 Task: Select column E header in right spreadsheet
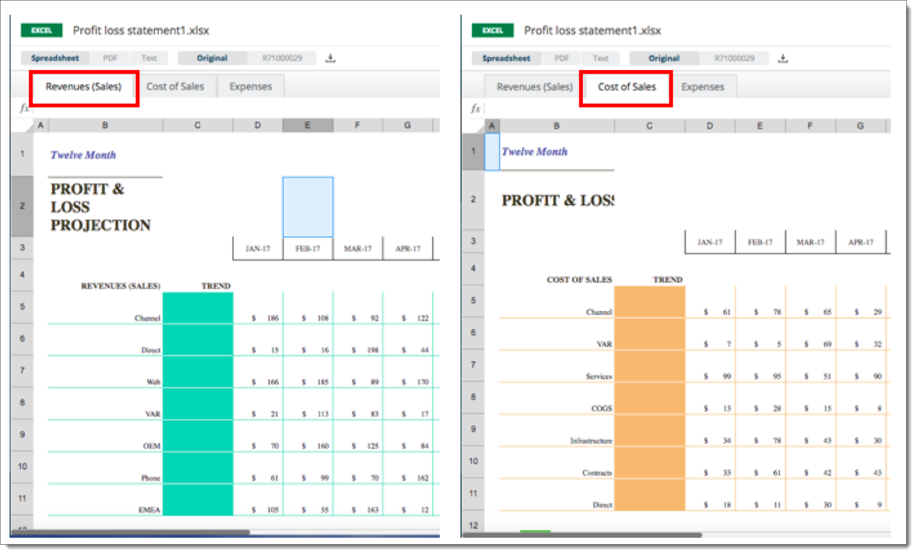point(760,126)
